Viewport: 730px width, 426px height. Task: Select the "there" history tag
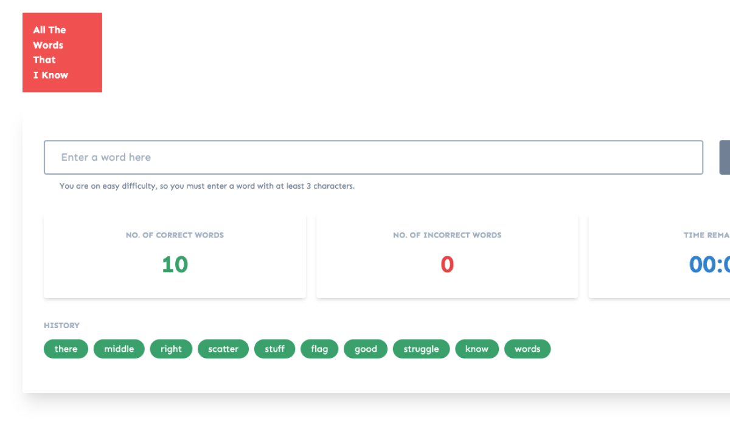[x=66, y=349]
